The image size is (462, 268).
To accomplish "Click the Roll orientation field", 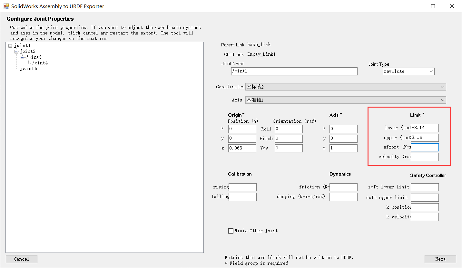I will click(289, 129).
